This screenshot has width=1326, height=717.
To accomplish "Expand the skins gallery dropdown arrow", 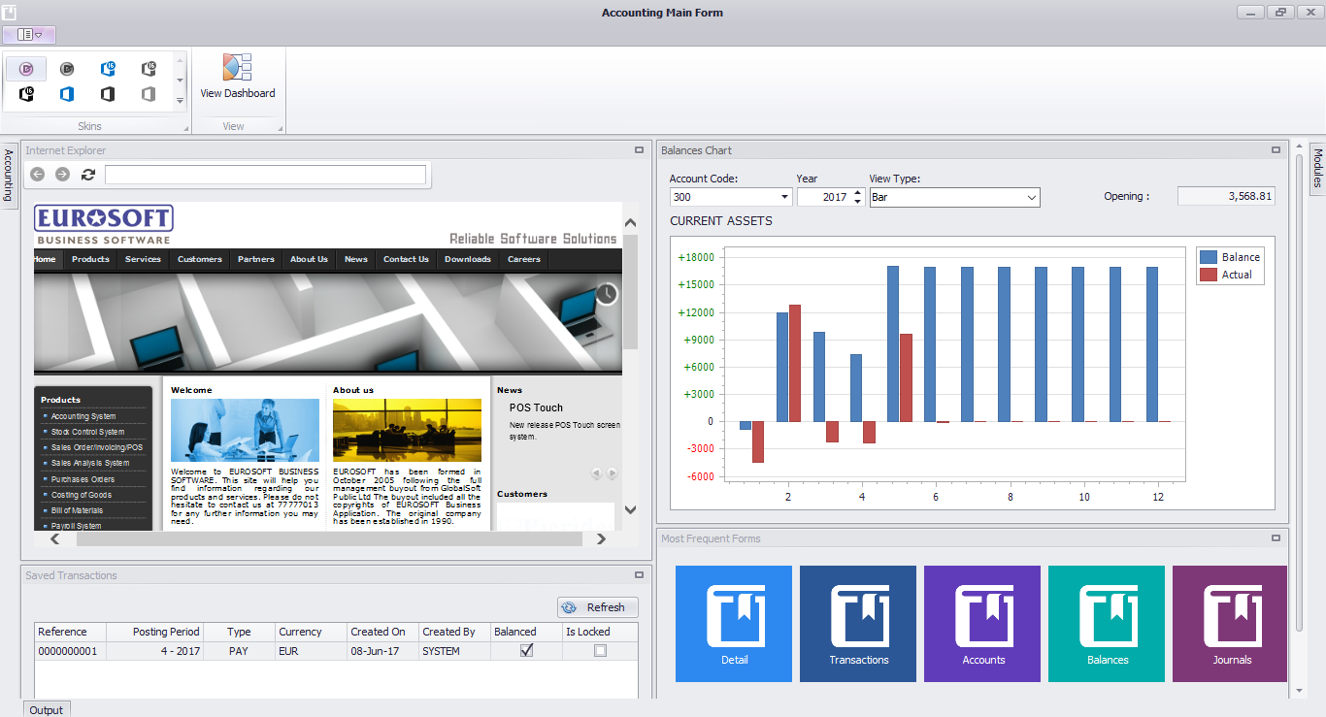I will pos(180,101).
